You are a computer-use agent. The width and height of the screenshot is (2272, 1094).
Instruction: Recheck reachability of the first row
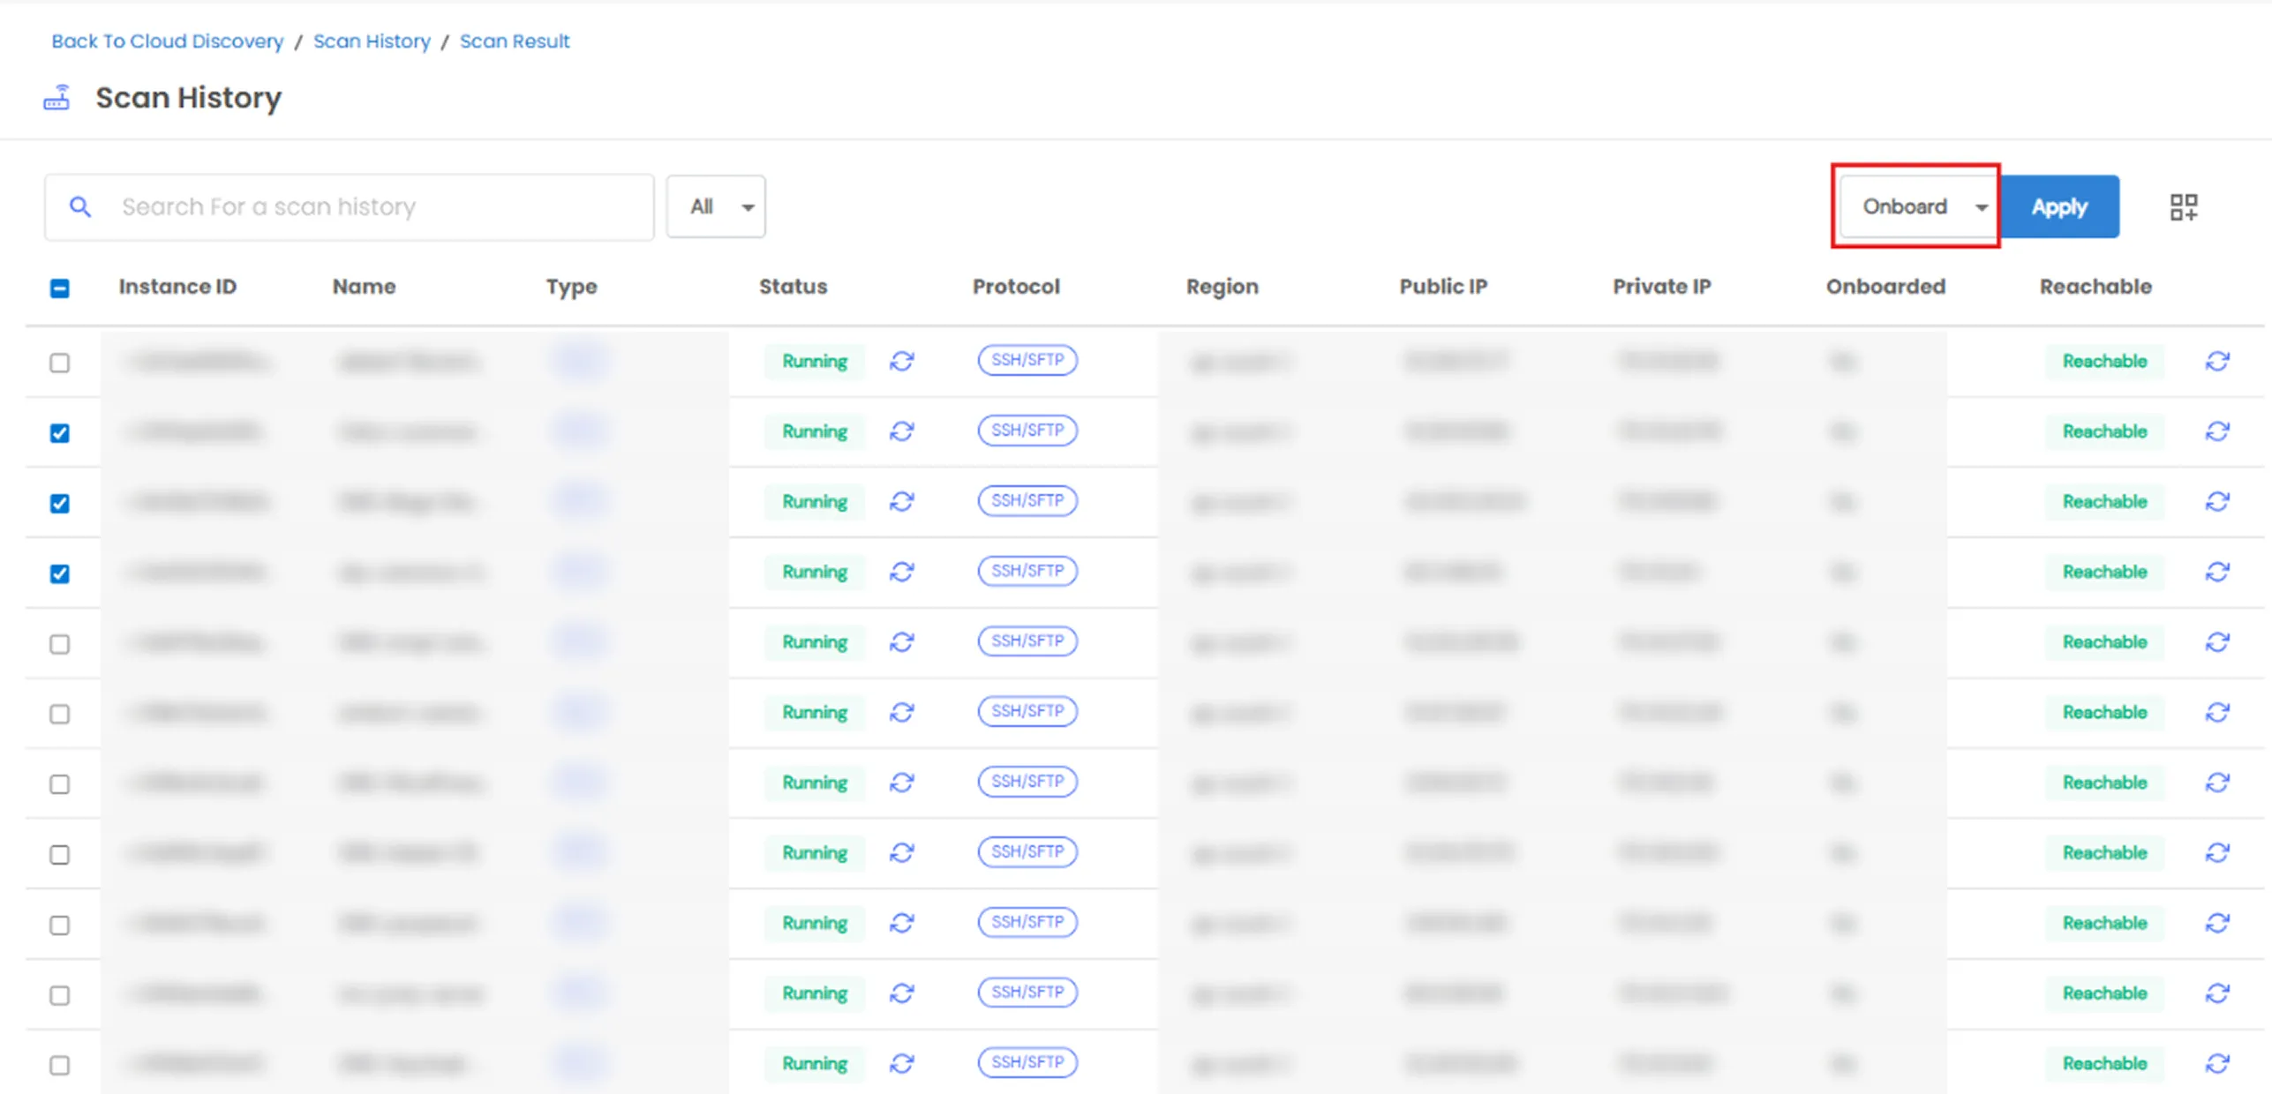click(x=2217, y=361)
